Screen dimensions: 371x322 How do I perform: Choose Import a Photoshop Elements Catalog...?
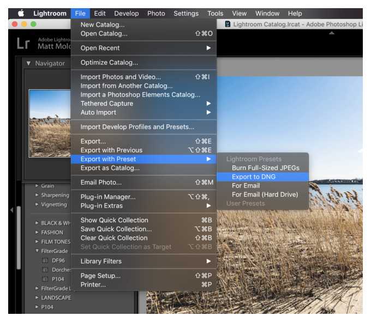point(143,95)
